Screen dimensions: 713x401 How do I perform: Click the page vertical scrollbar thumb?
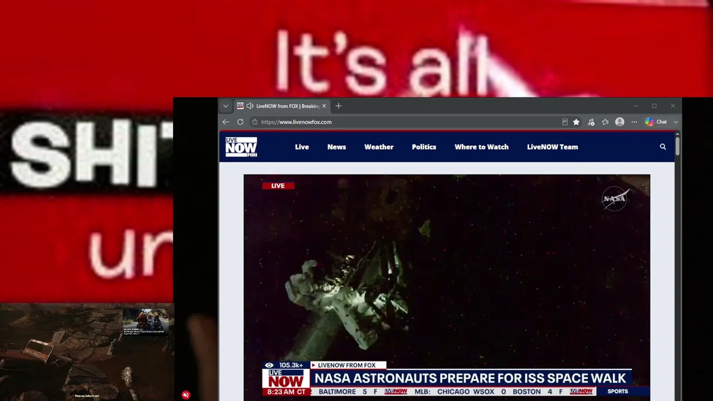click(x=677, y=145)
